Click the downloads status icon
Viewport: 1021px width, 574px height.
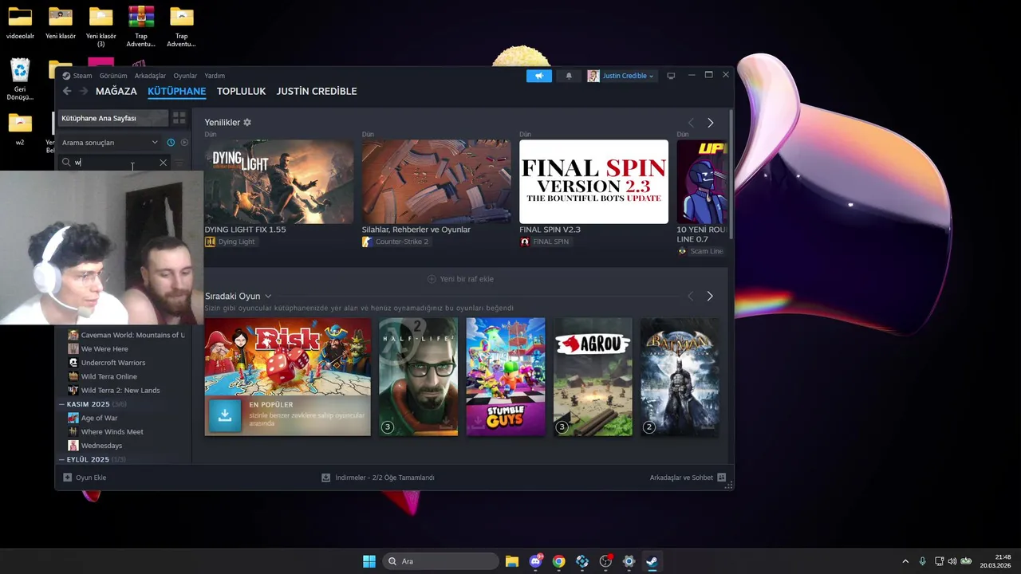point(325,478)
